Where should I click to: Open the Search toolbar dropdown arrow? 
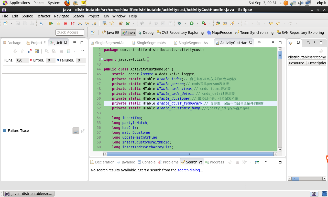[x=238, y=23]
